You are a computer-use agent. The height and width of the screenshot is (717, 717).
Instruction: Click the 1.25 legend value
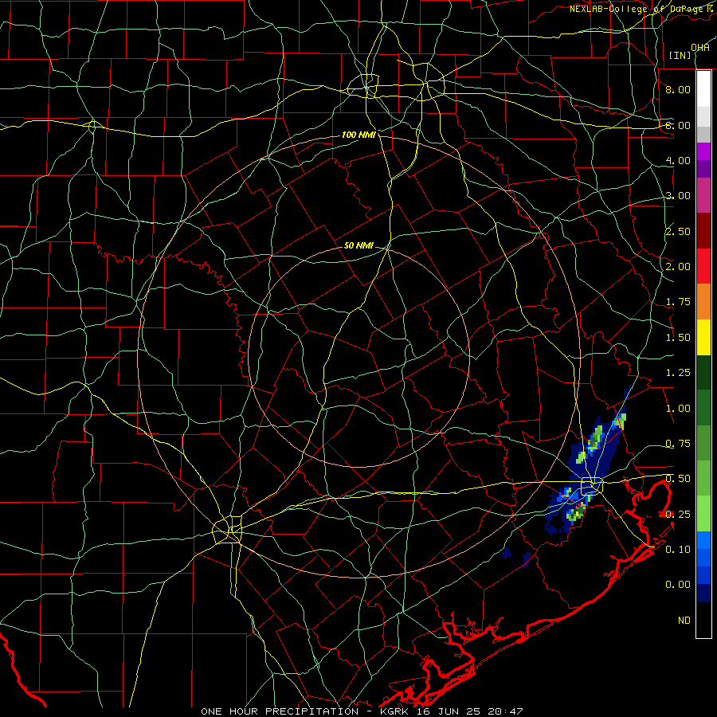[x=678, y=373]
